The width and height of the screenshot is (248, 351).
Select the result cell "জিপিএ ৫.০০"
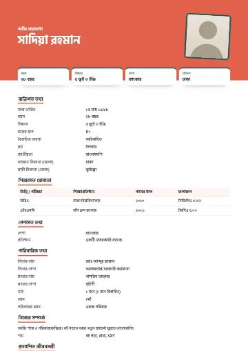(187, 210)
